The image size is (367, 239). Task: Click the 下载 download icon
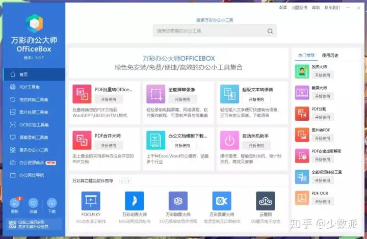point(51,203)
